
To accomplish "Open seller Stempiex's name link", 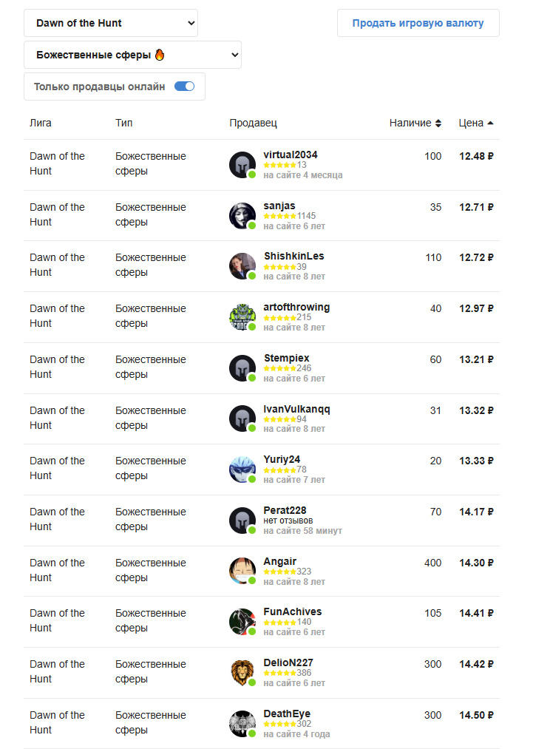I will 287,359.
